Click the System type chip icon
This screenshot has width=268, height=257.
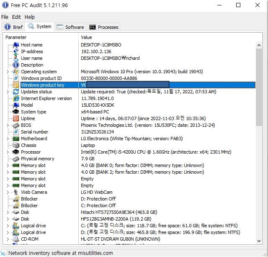point(16,112)
